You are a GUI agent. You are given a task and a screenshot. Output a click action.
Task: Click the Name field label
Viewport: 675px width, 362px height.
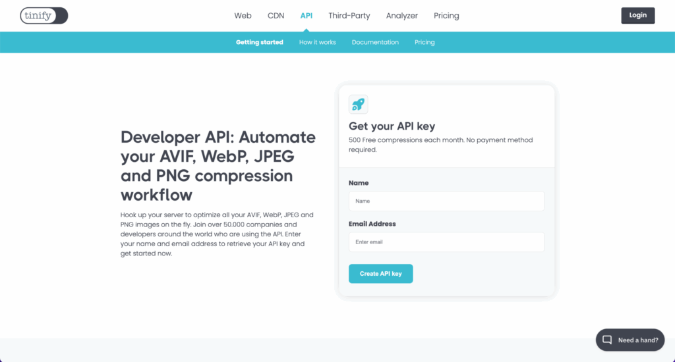(x=359, y=183)
